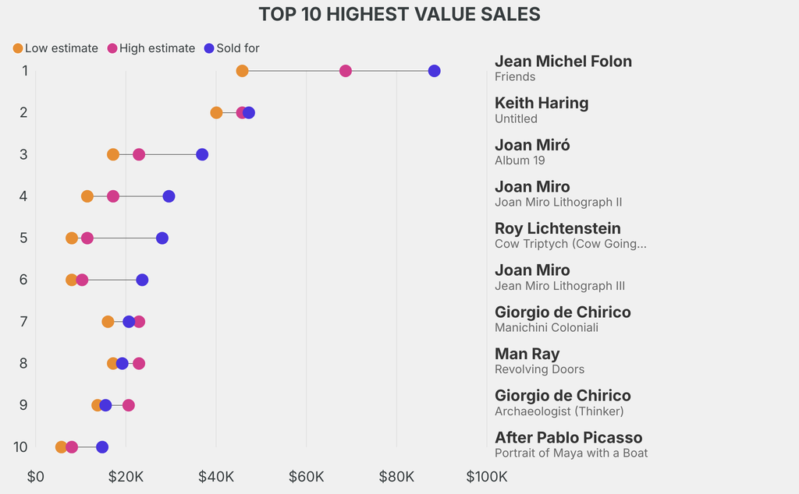Click the $60K axis label
Image resolution: width=799 pixels, height=494 pixels.
pos(306,476)
